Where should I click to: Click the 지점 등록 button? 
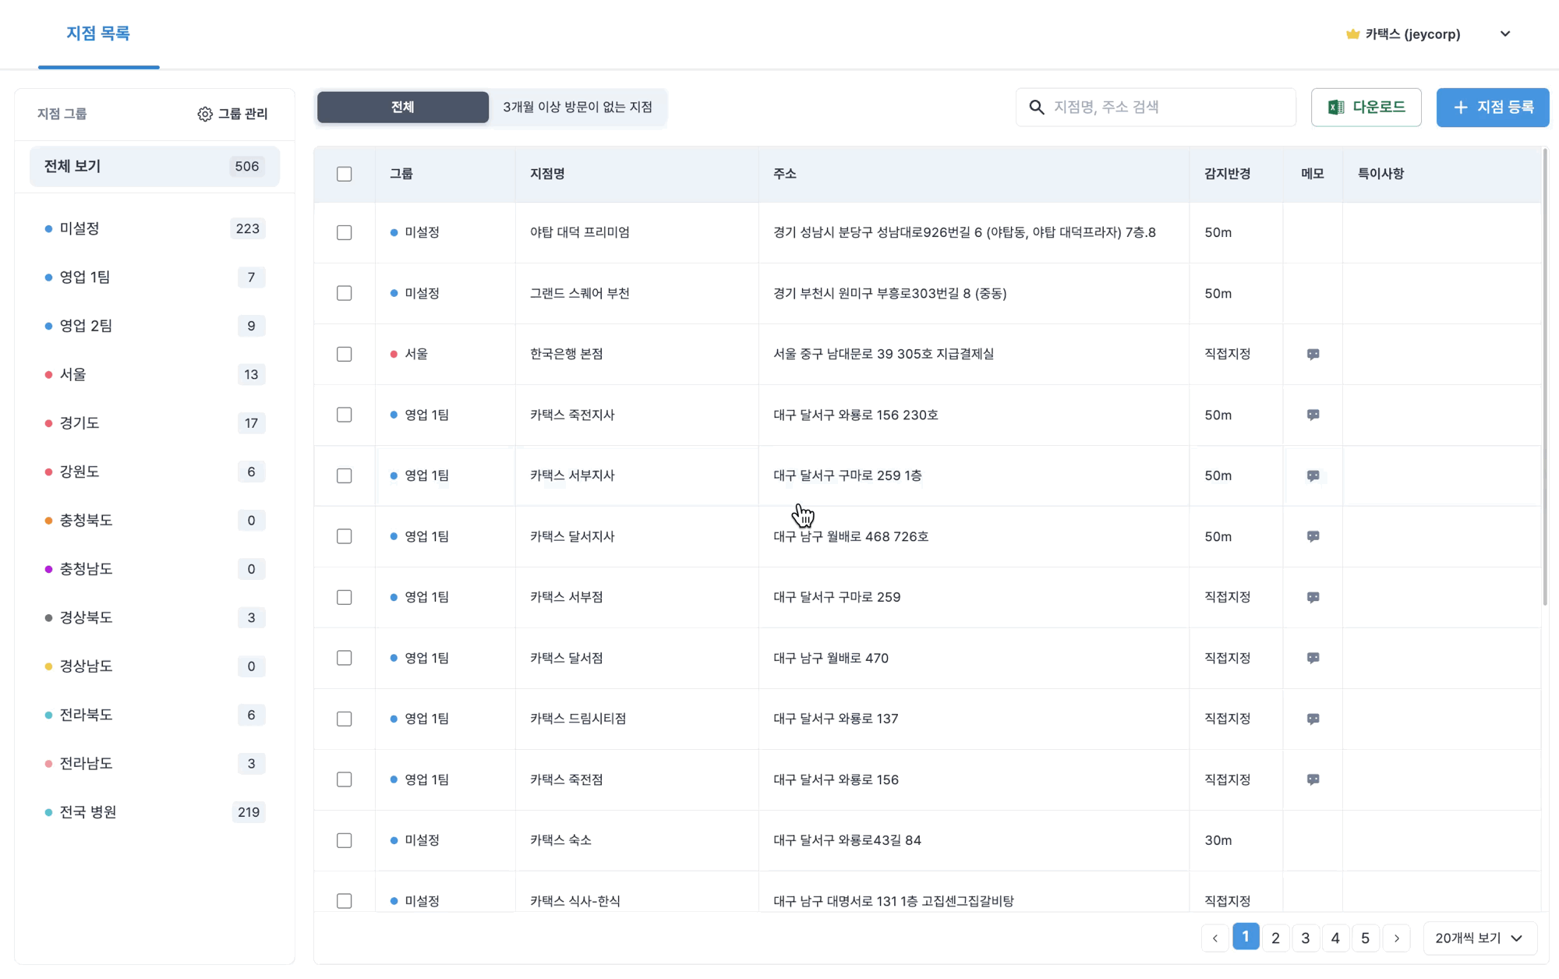(x=1492, y=107)
